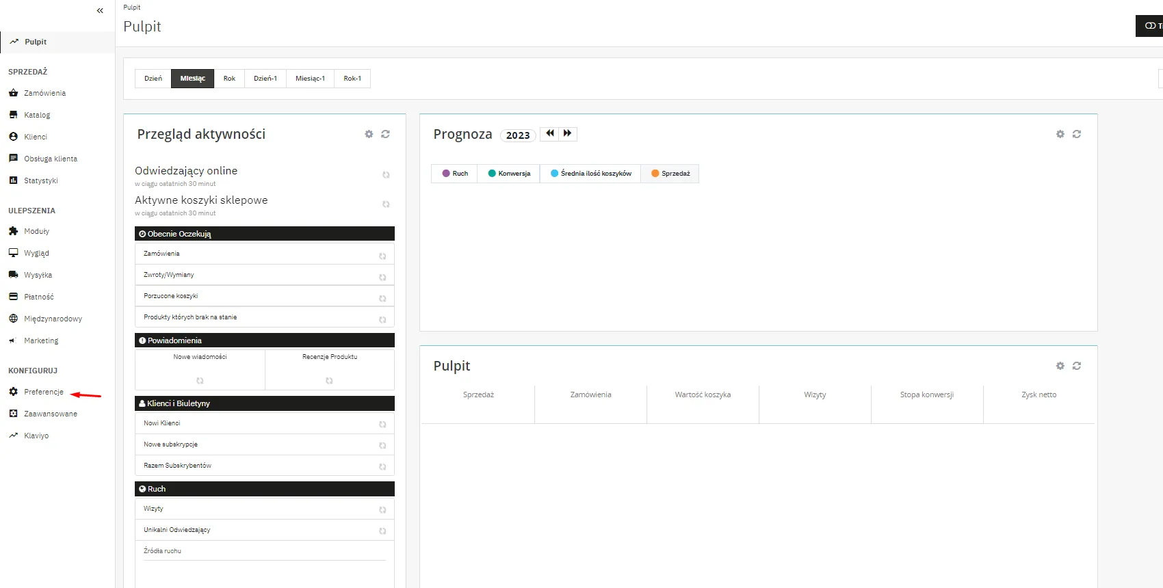This screenshot has width=1163, height=588.
Task: Click gear icon in lower Pulpit panel
Action: [x=1060, y=366]
